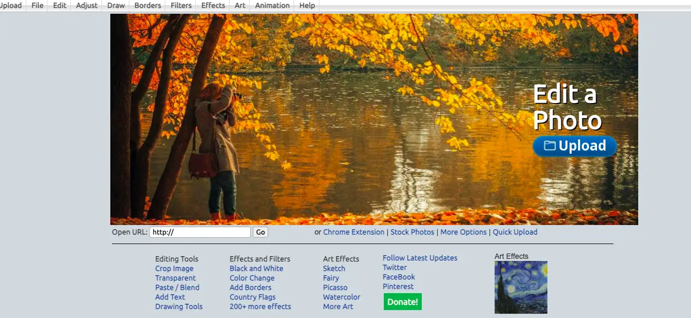Open the Crop Image tool link
Image resolution: width=691 pixels, height=318 pixels.
pos(174,268)
